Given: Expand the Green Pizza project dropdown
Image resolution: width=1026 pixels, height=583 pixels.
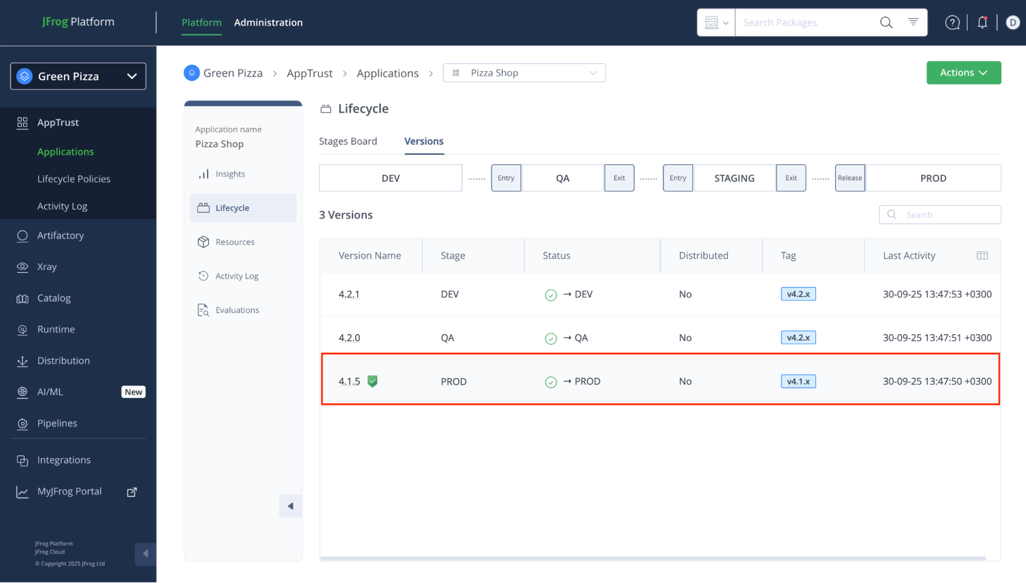Looking at the screenshot, I should [78, 76].
